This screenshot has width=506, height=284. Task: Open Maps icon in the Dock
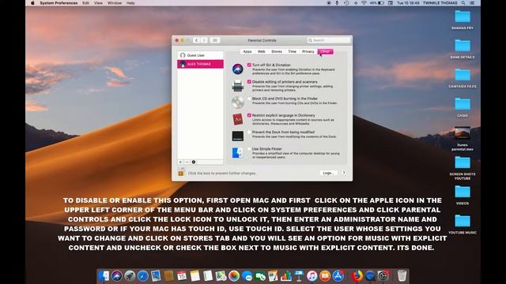[221, 276]
